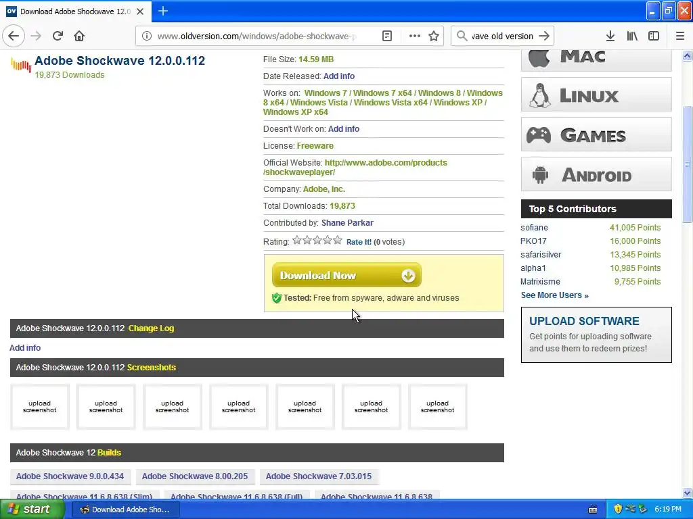
Task: Bookmark this page with star icon
Action: point(434,36)
